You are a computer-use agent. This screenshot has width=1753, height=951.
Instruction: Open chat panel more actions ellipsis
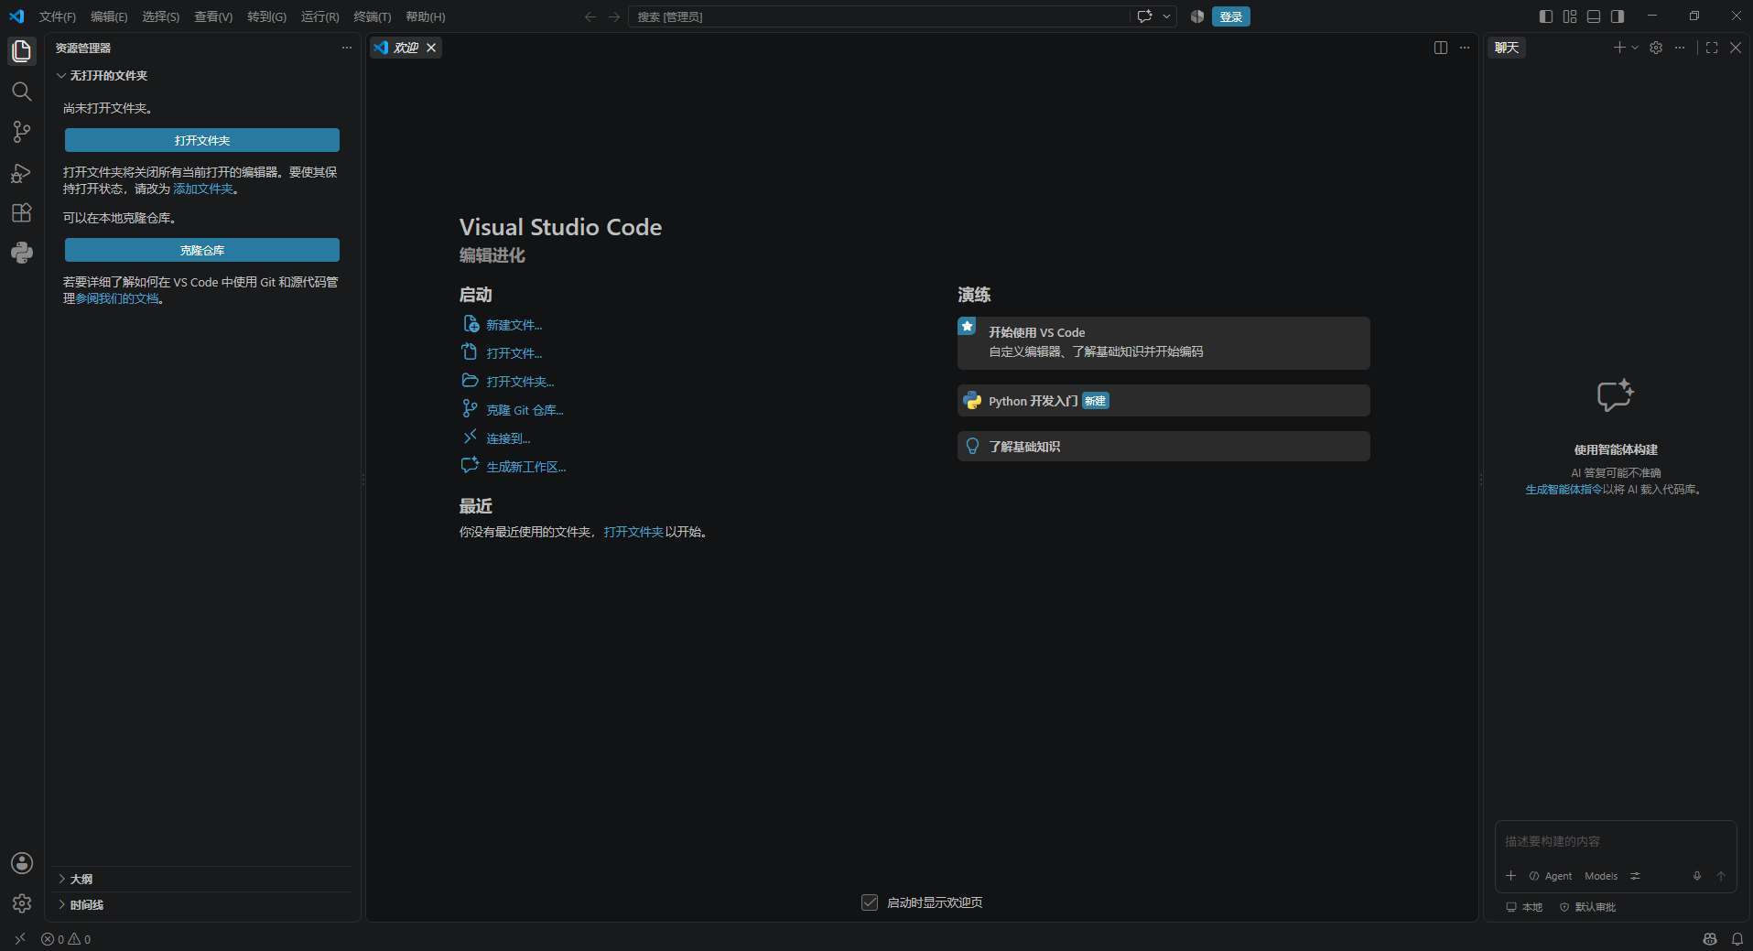1680,48
